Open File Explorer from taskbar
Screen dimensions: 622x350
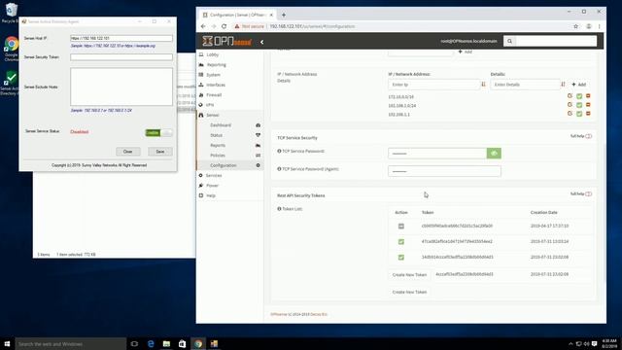click(166, 343)
